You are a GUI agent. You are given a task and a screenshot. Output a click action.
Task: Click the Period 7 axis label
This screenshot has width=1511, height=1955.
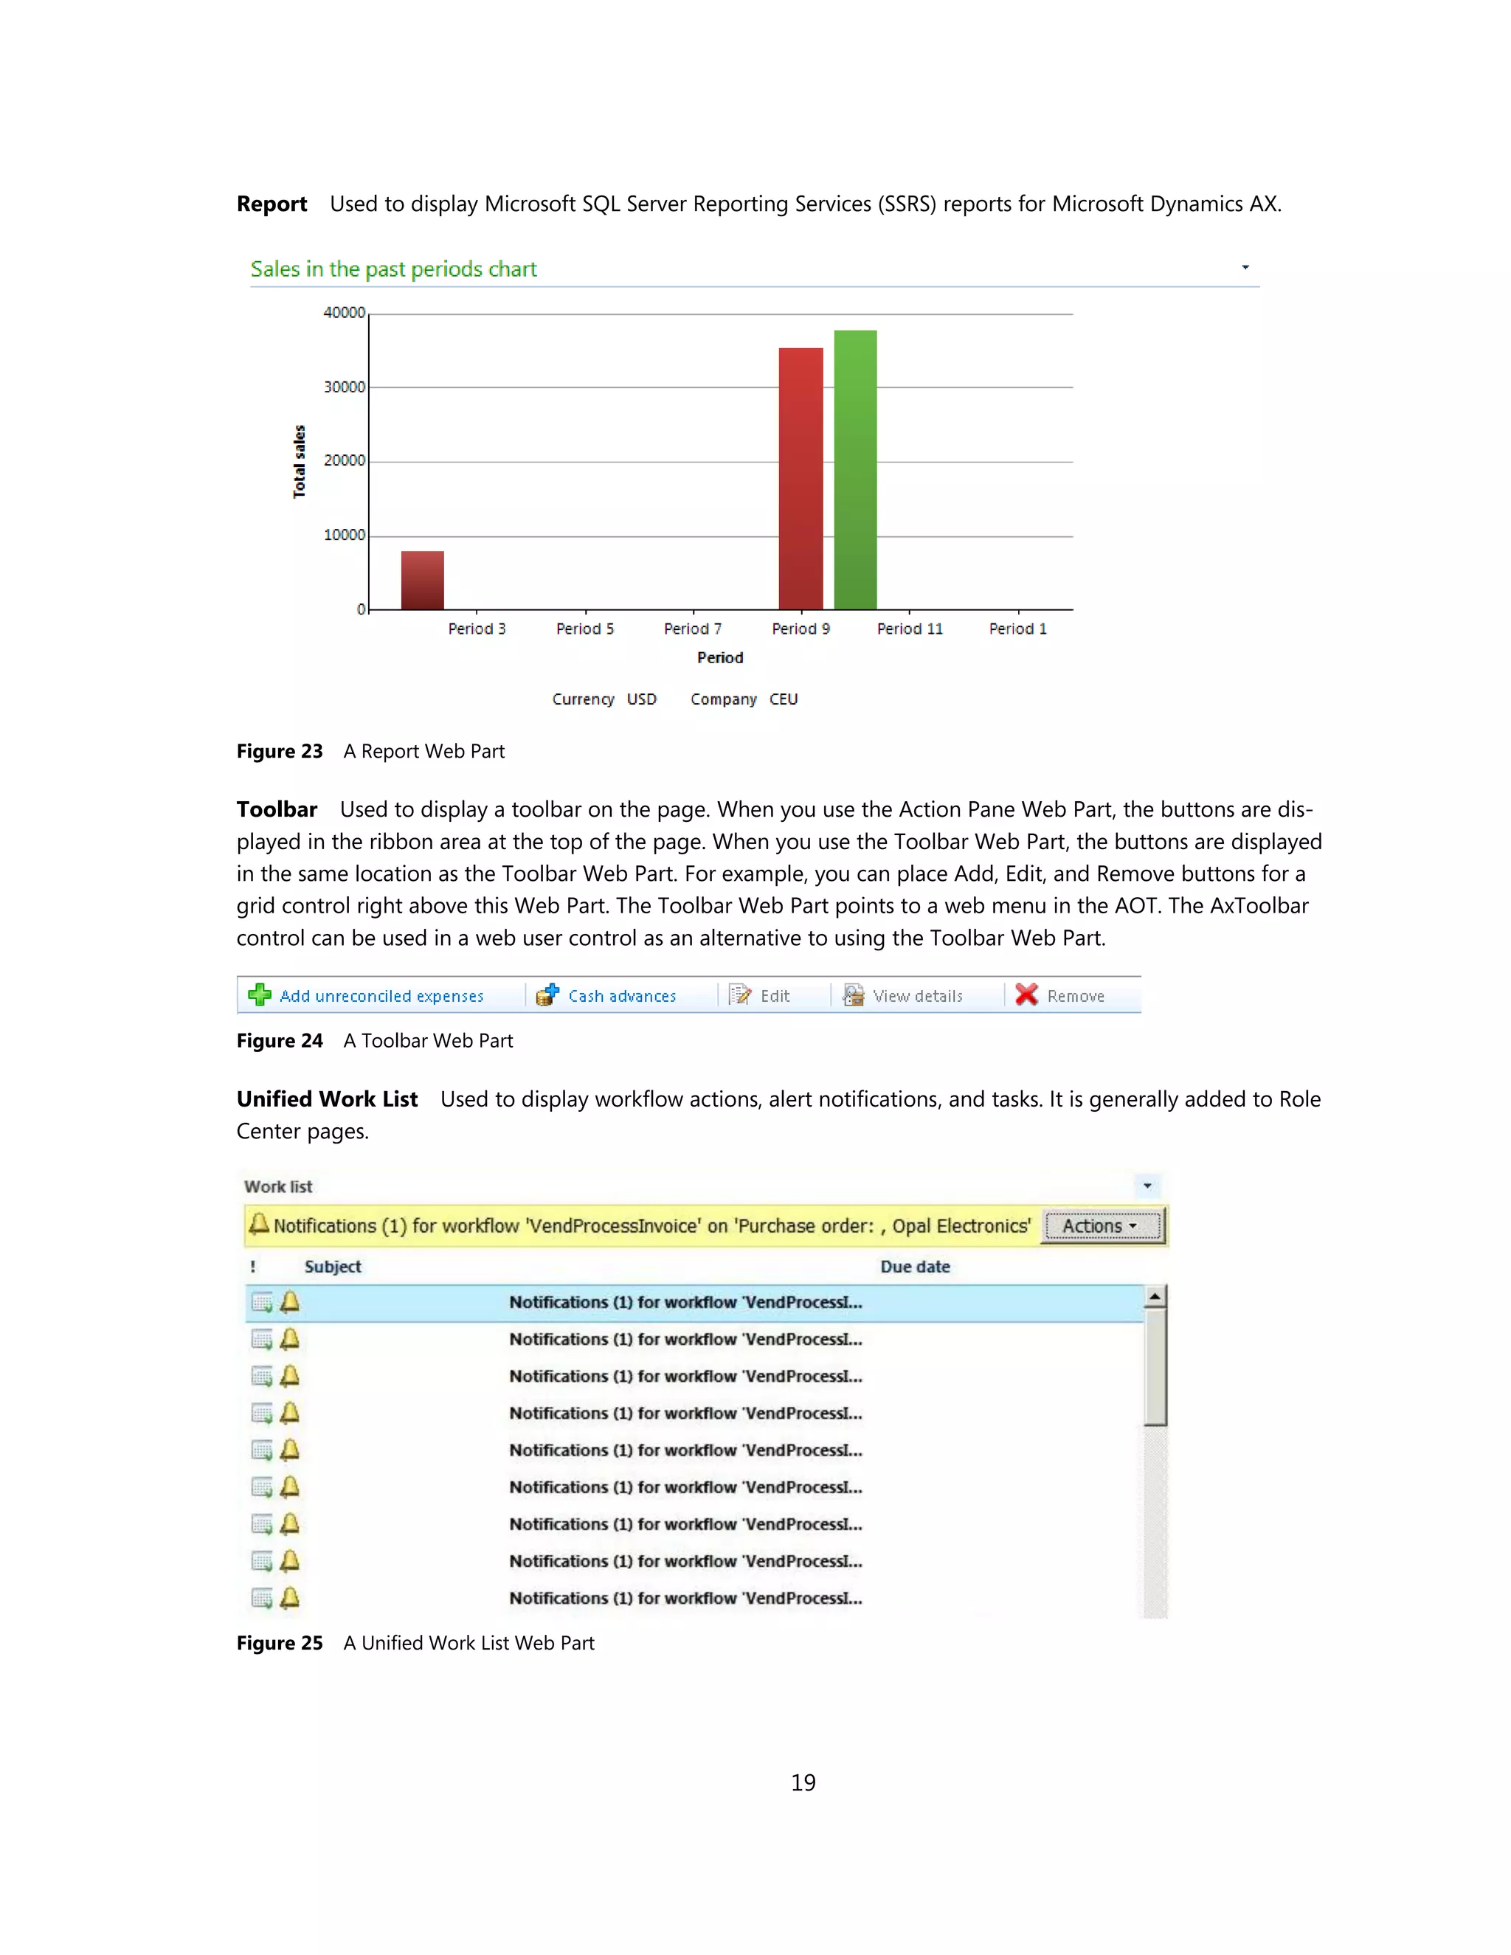(693, 629)
